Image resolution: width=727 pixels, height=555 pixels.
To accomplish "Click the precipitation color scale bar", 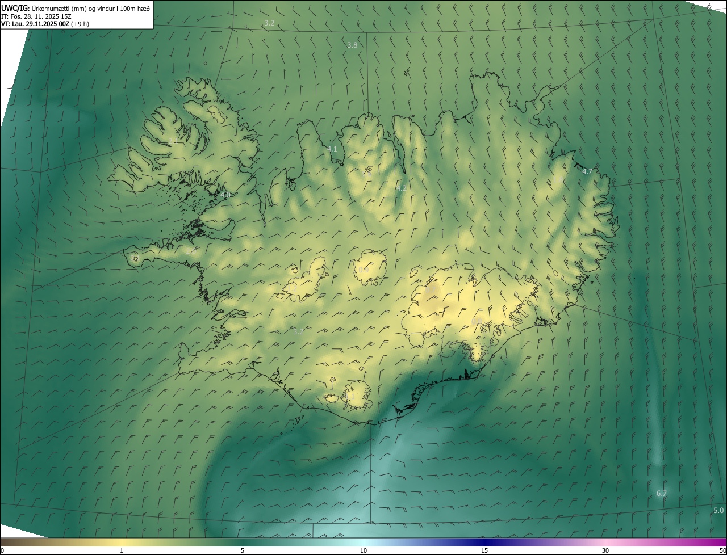I will coord(363,543).
